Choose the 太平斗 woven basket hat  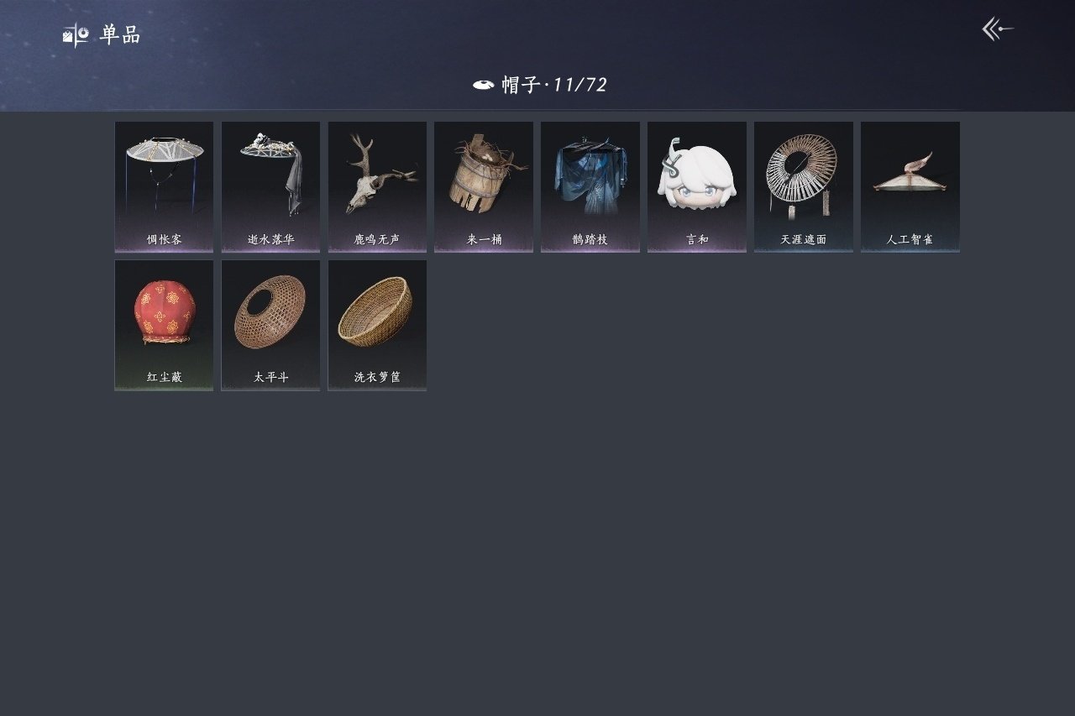click(x=270, y=325)
